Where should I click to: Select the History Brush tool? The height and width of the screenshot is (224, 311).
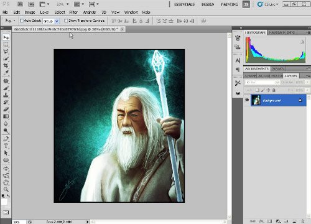coord(6,102)
